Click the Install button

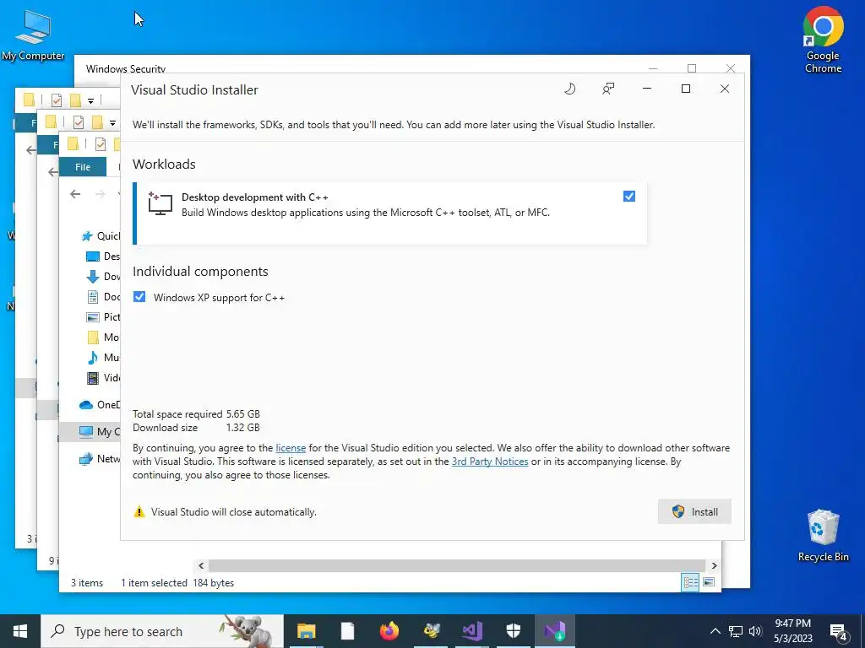tap(694, 511)
